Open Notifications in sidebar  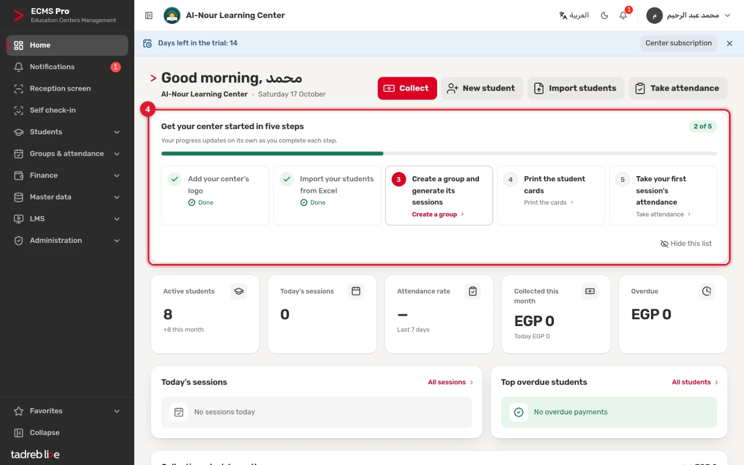(67, 67)
